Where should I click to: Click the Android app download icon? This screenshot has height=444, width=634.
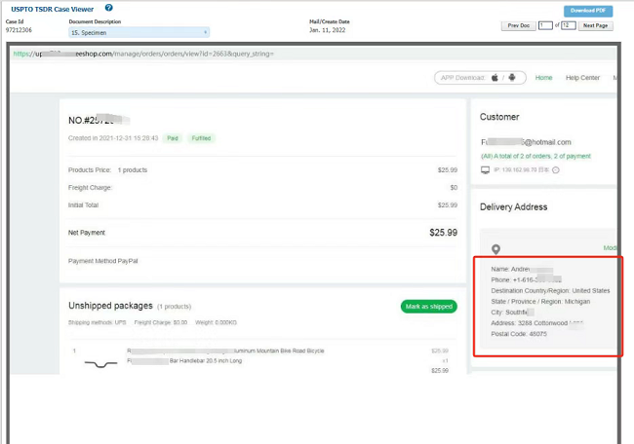[x=511, y=78]
